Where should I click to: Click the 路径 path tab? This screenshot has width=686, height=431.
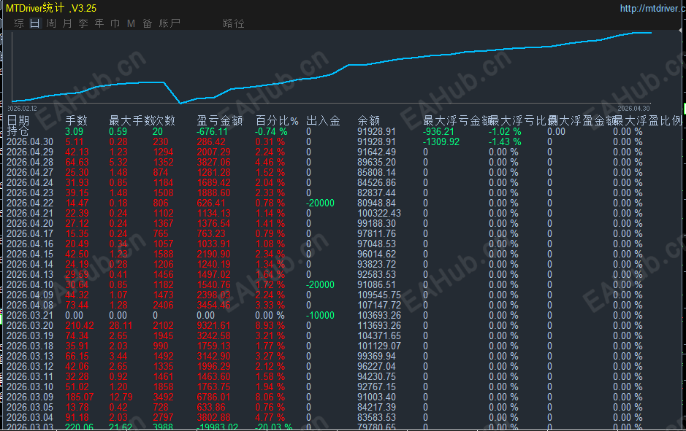pos(234,23)
